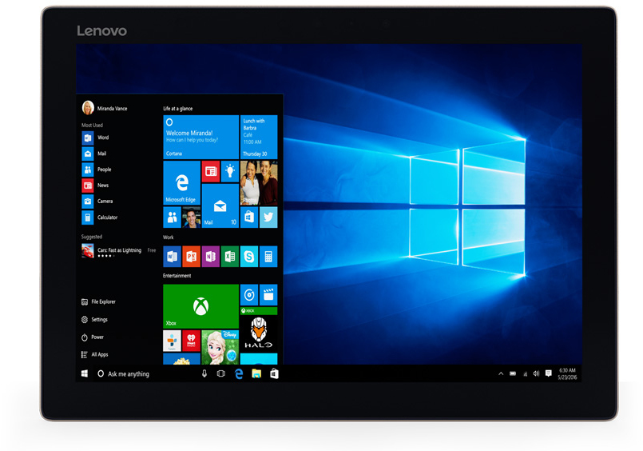Image resolution: width=643 pixels, height=451 pixels.
Task: Open the Groove Music tile
Action: pyautogui.click(x=249, y=294)
